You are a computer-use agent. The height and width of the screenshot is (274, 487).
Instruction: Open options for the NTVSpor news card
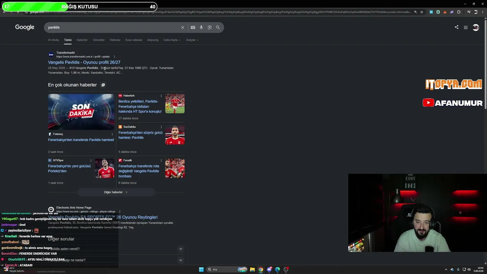coord(91,160)
